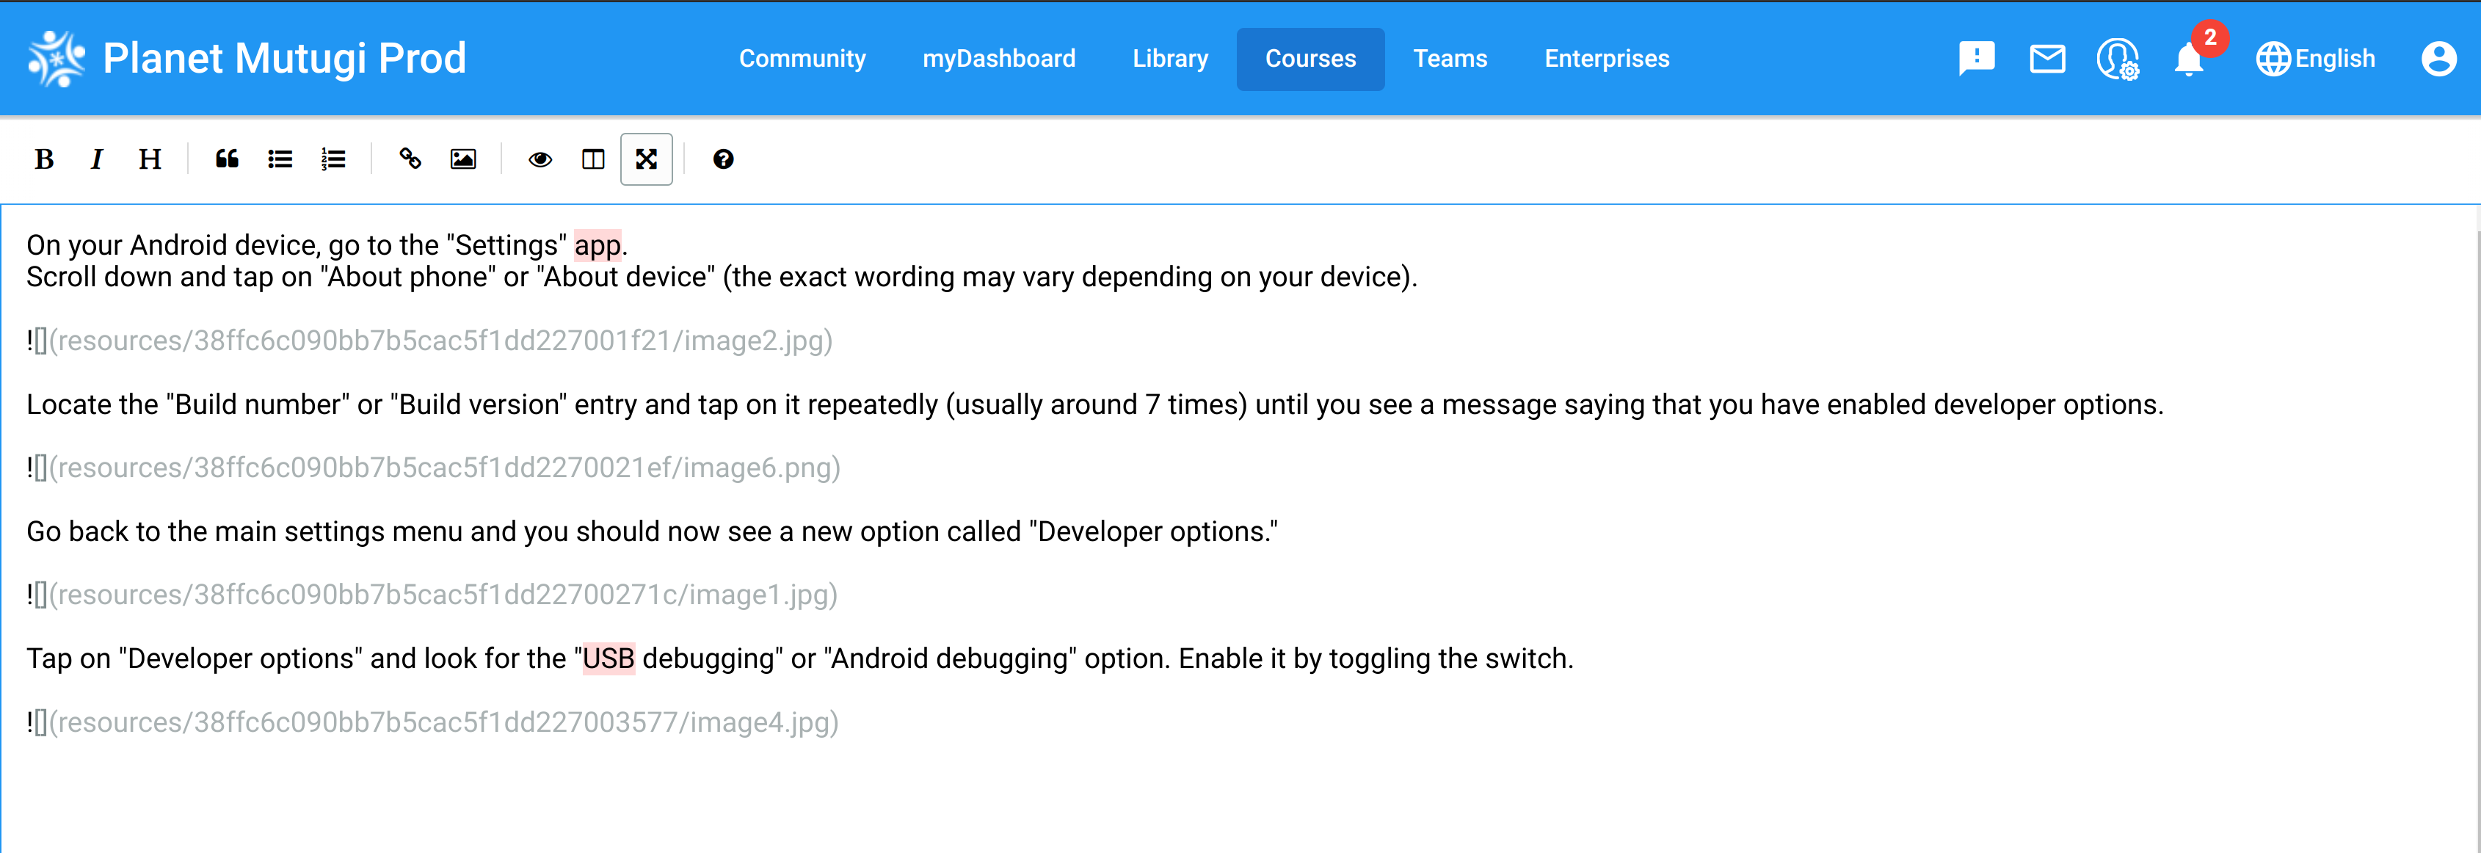Switch to the Courses tab
2481x853 pixels.
tap(1309, 59)
